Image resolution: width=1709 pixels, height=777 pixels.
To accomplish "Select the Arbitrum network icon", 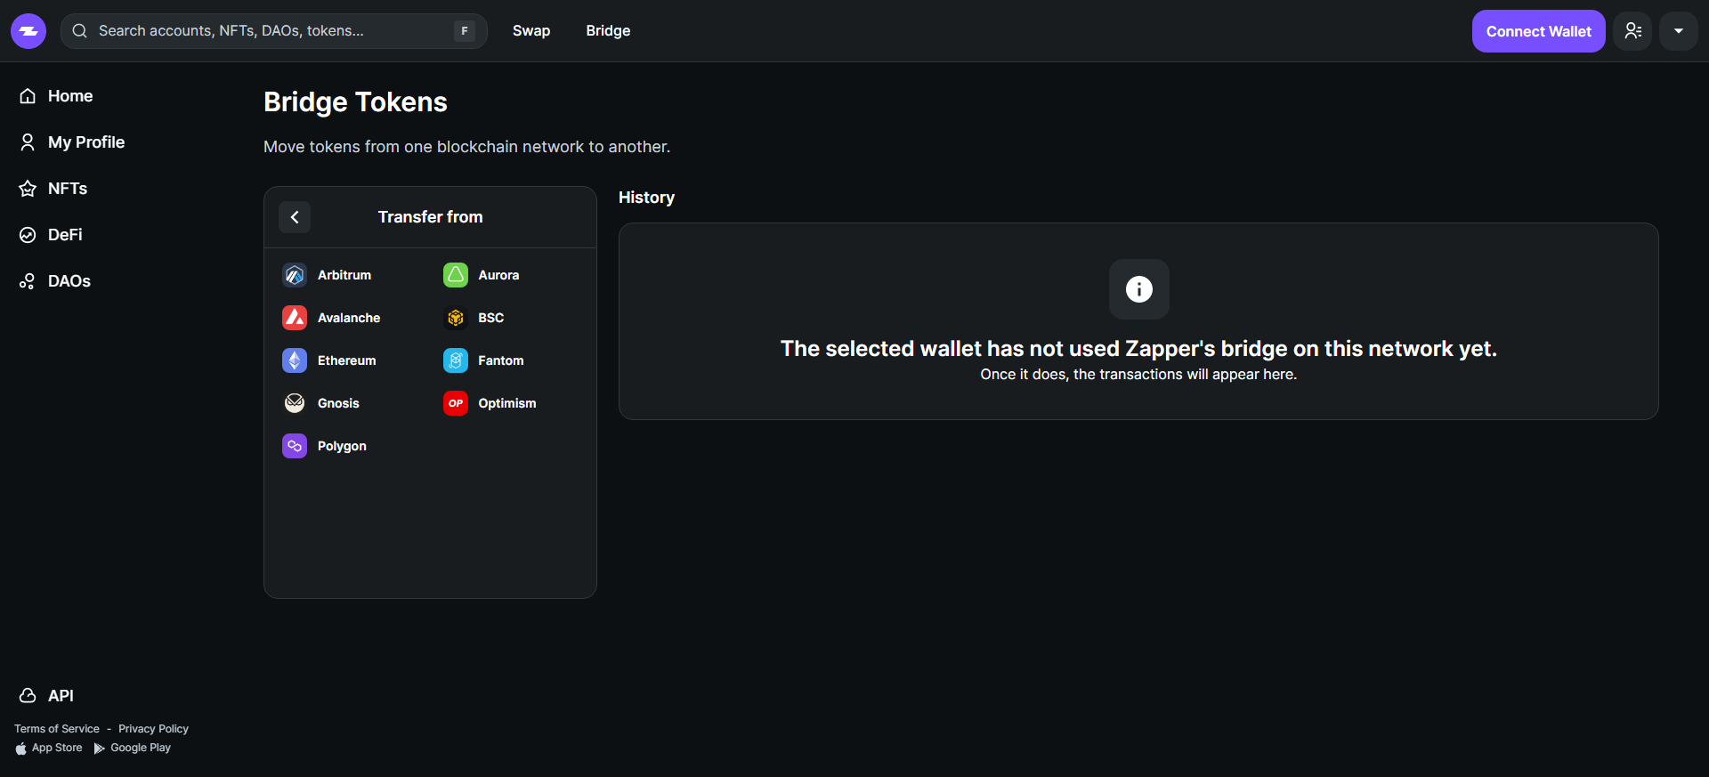I will 295,275.
